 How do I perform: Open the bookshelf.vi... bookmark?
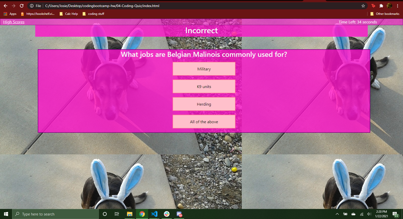pos(38,14)
